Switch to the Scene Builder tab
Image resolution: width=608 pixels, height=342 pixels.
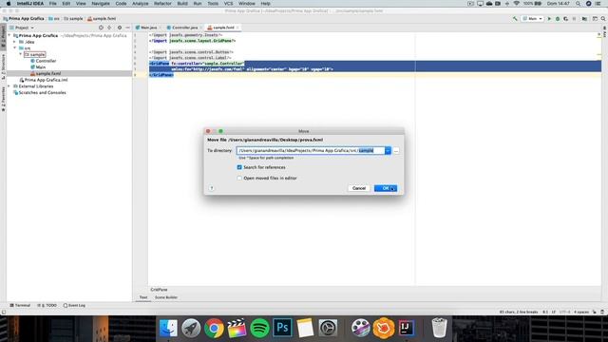pos(166,297)
